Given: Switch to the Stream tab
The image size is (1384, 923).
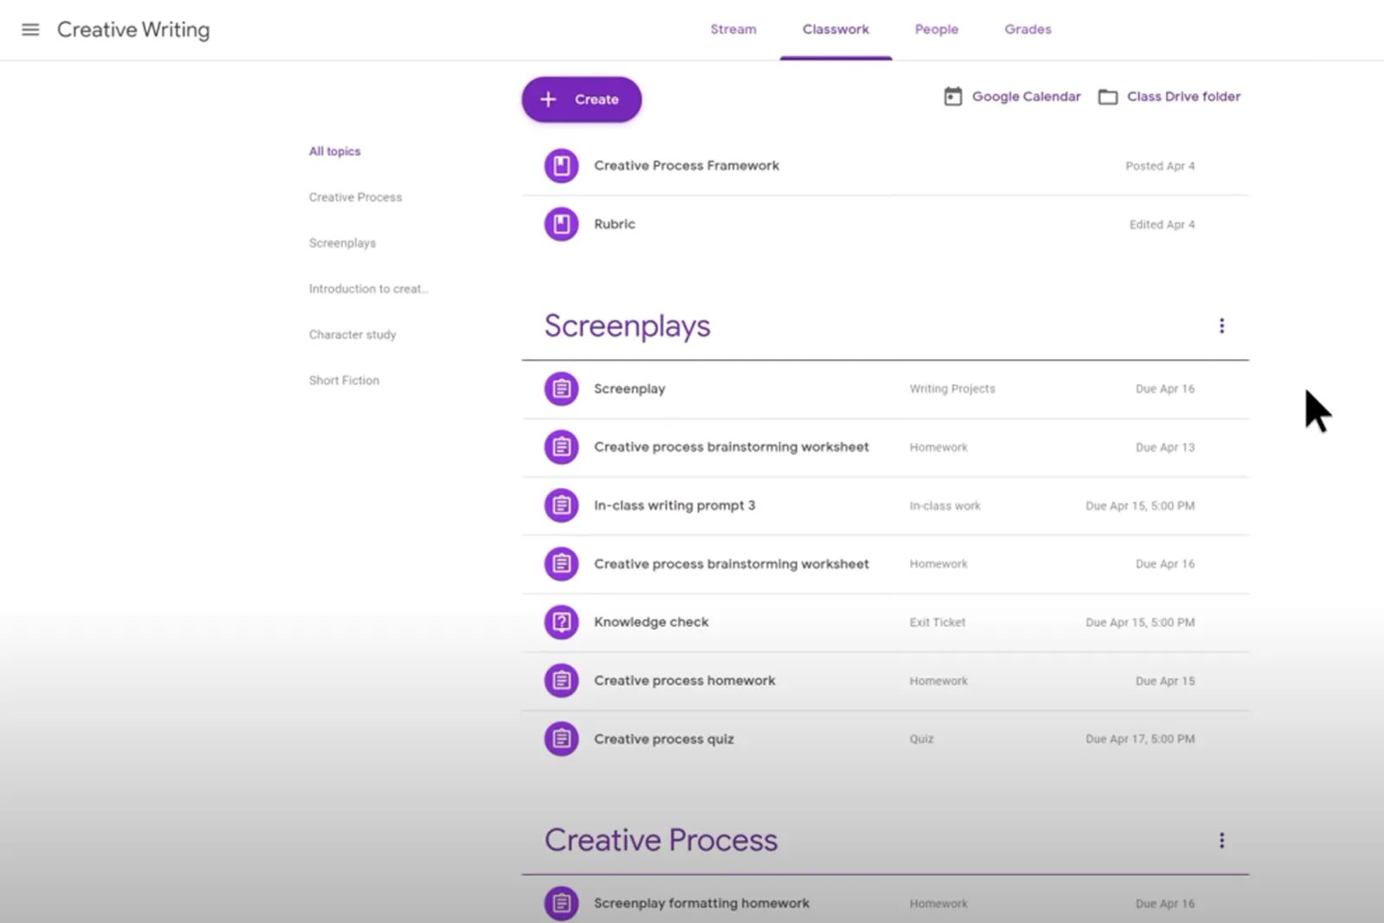Looking at the screenshot, I should (x=733, y=29).
